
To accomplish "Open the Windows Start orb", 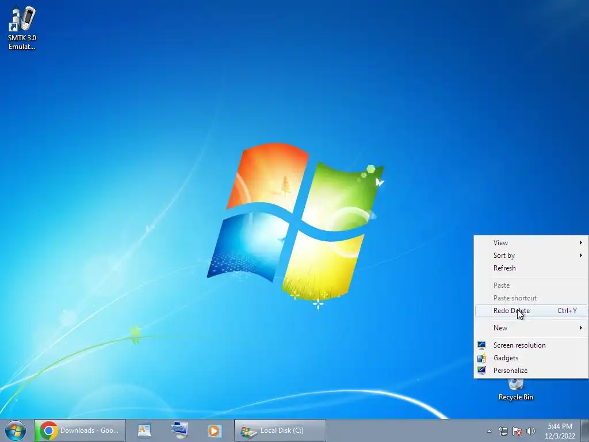I will pyautogui.click(x=16, y=430).
